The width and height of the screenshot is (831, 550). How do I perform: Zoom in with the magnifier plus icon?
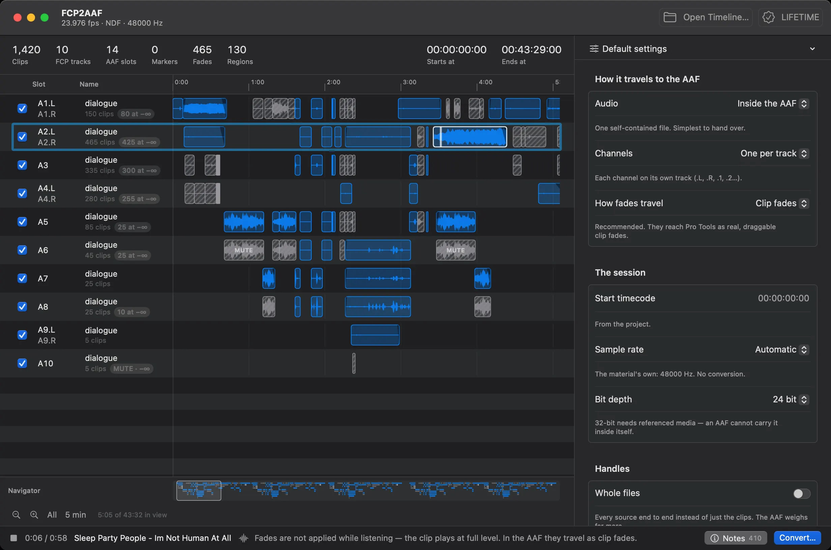[34, 515]
